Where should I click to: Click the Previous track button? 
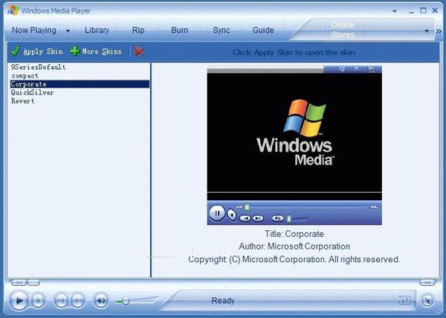[61, 300]
